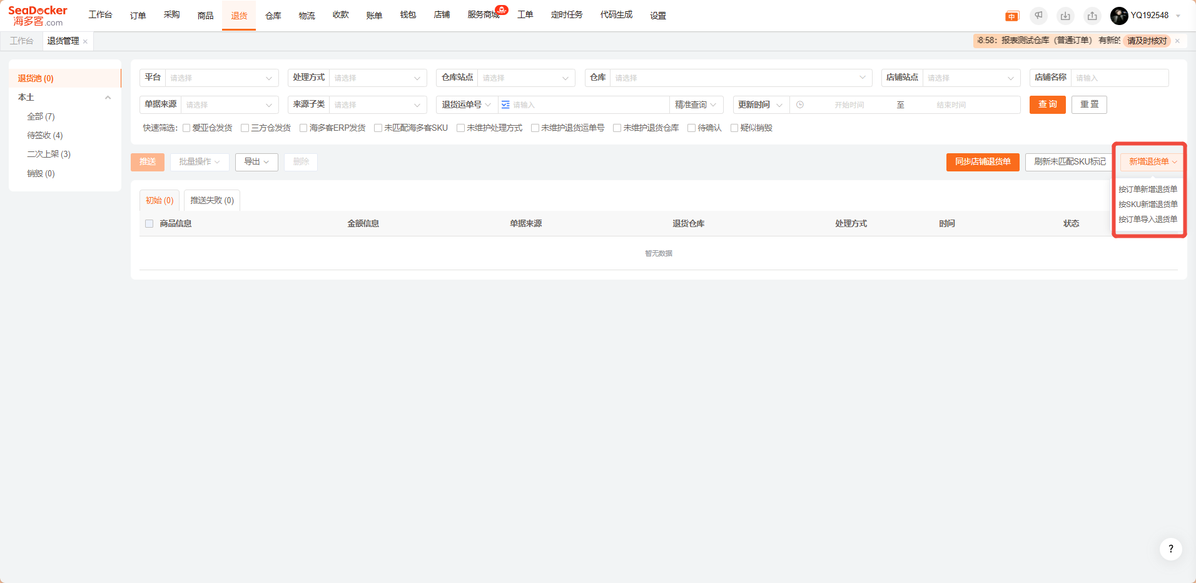Click the download center icon
The image size is (1196, 583).
click(x=1065, y=16)
